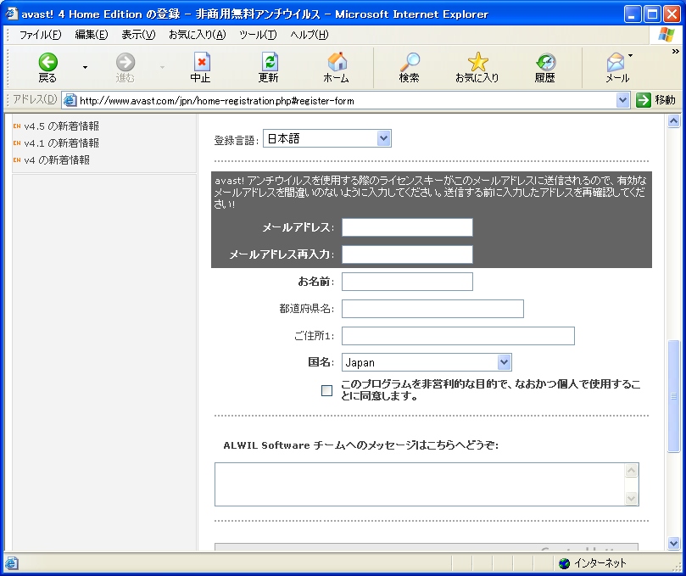Stop loading with the 中止 button
686x576 pixels.
click(201, 68)
